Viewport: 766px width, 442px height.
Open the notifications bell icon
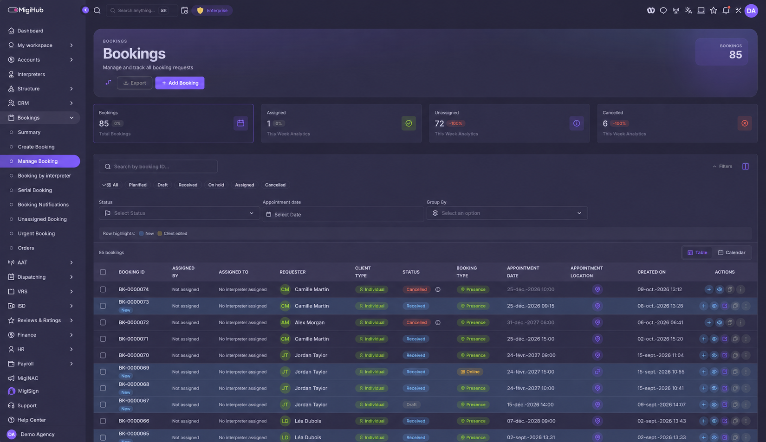(726, 10)
